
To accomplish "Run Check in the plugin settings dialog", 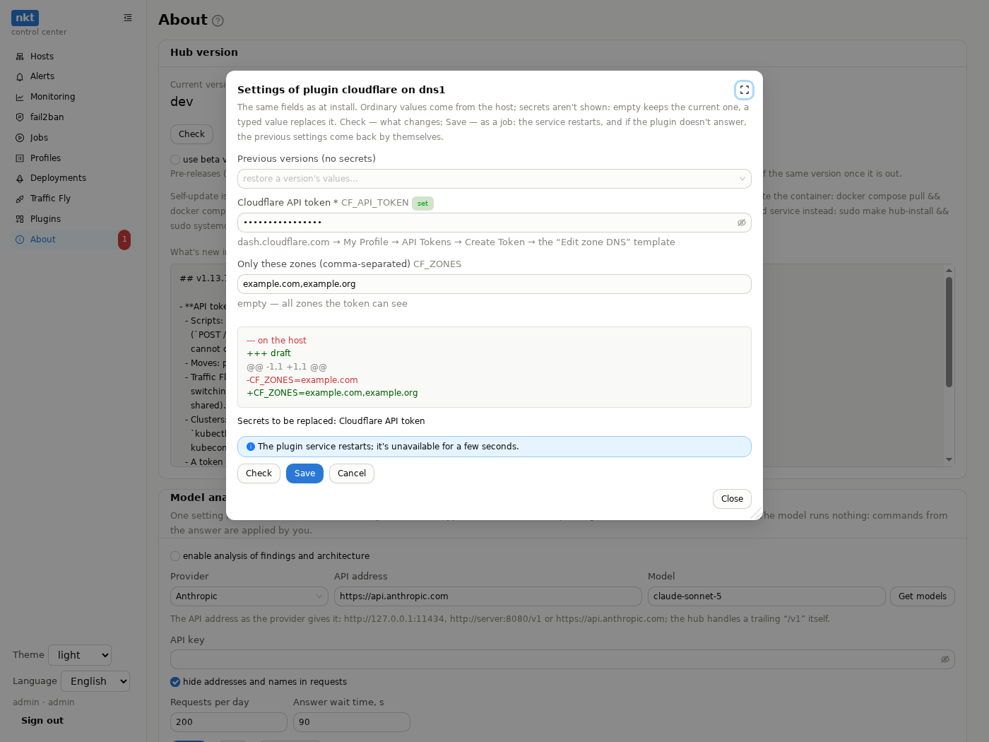I will click(x=259, y=473).
